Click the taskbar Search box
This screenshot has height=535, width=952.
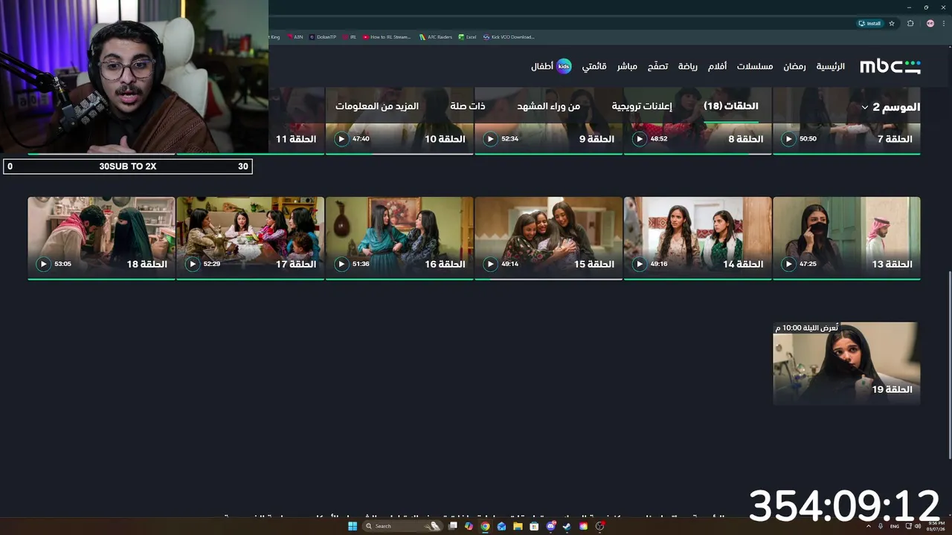[x=402, y=526]
